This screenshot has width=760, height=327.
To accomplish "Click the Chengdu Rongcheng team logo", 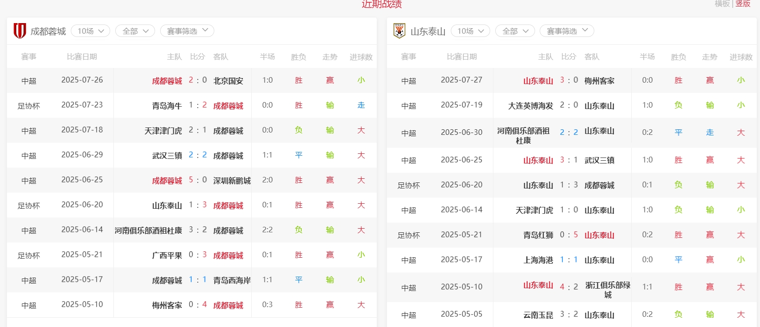I will click(19, 31).
